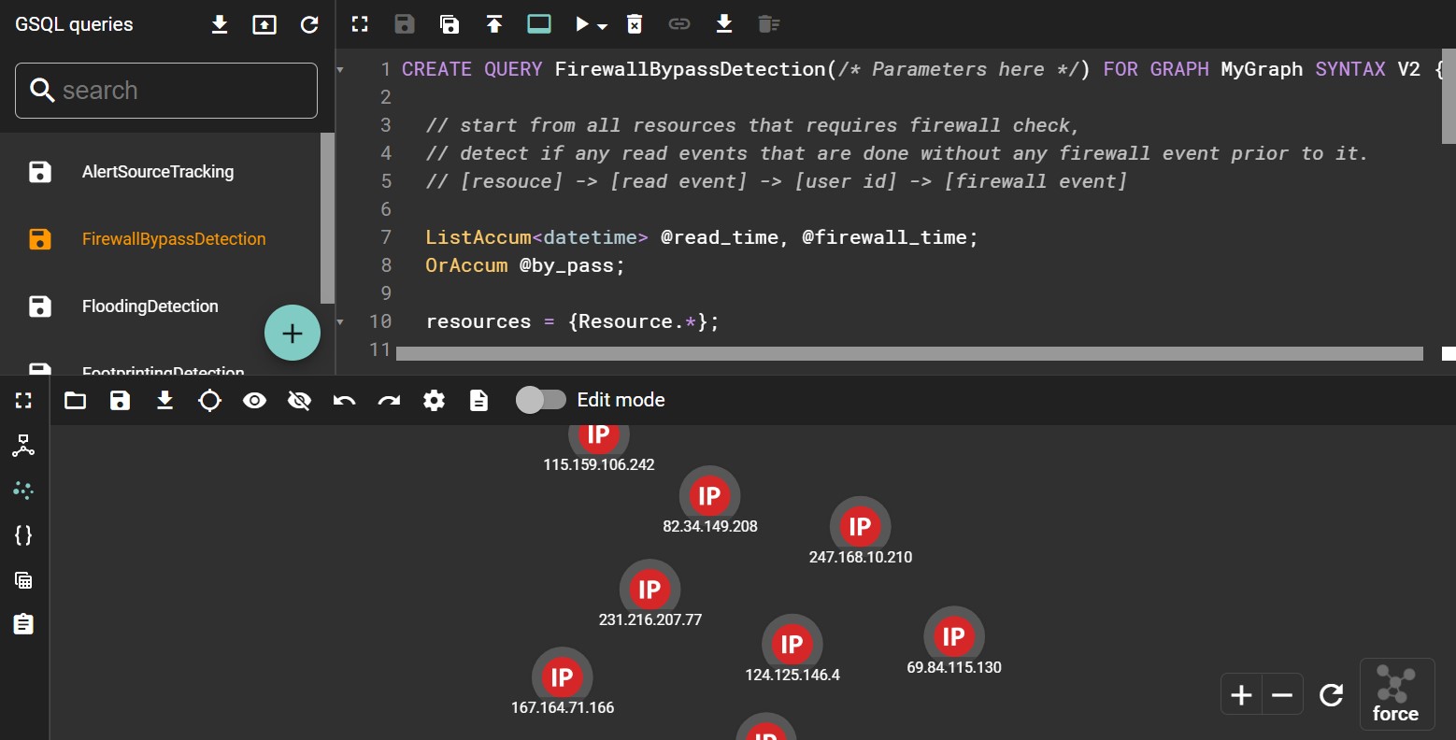Screen dimensions: 1456x740
Task: Expand the code editor to fullscreen
Action: (360, 24)
